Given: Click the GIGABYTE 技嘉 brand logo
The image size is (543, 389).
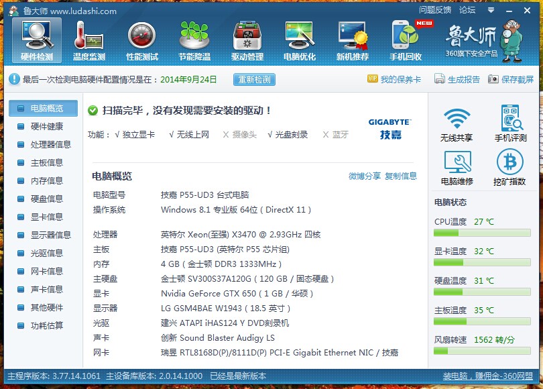Looking at the screenshot, I should pyautogui.click(x=389, y=129).
